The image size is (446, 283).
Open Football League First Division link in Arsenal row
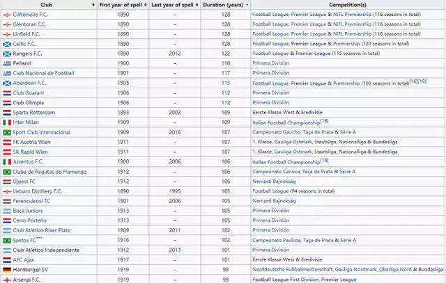286,280
